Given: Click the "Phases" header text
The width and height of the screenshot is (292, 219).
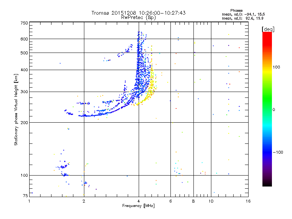Looking at the screenshot, I should click(236, 11).
